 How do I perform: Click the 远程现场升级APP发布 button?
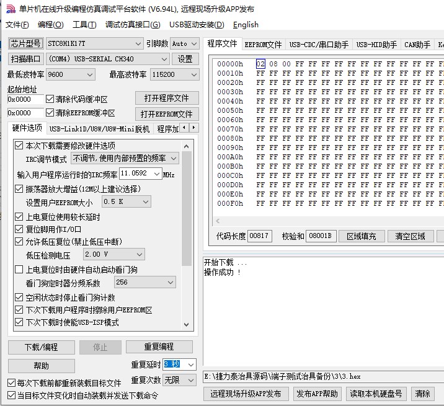[x=246, y=394]
